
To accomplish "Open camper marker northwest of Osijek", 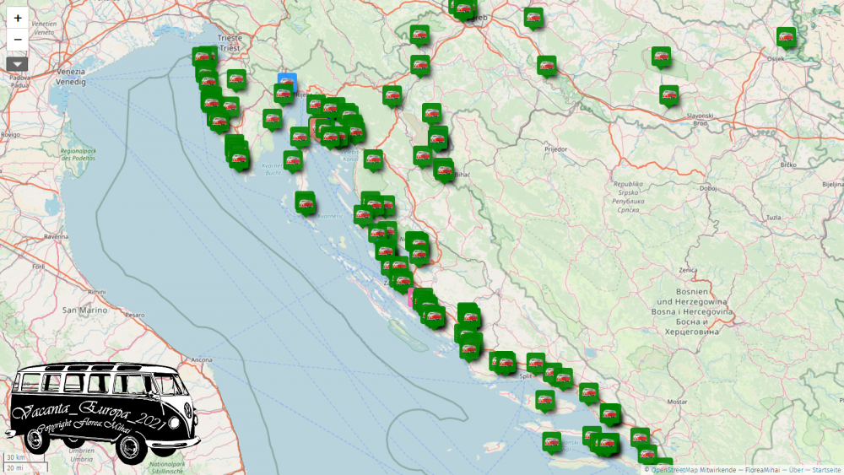I will tap(787, 38).
